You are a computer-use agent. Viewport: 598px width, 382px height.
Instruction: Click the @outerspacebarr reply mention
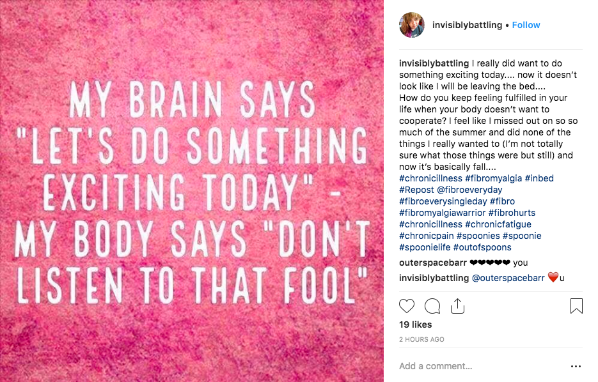click(509, 278)
